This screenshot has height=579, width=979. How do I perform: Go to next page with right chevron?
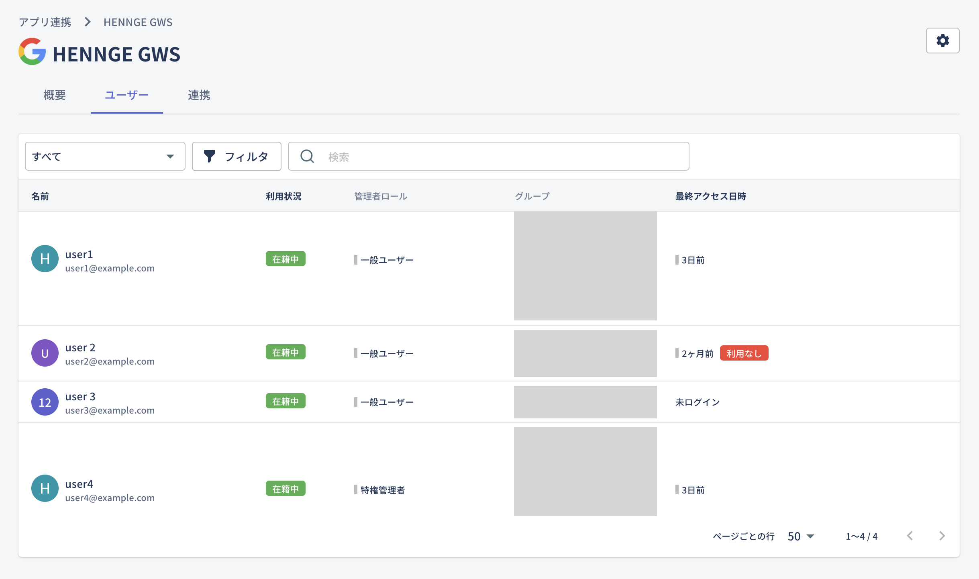point(942,536)
